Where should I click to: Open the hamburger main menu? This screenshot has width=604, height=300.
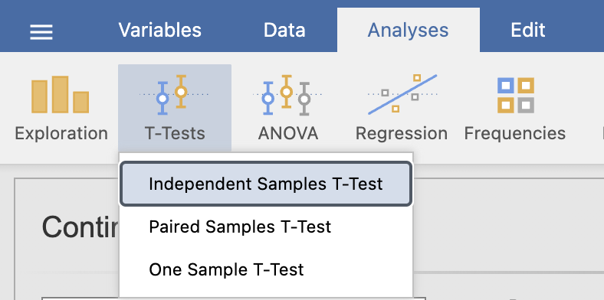pos(41,31)
